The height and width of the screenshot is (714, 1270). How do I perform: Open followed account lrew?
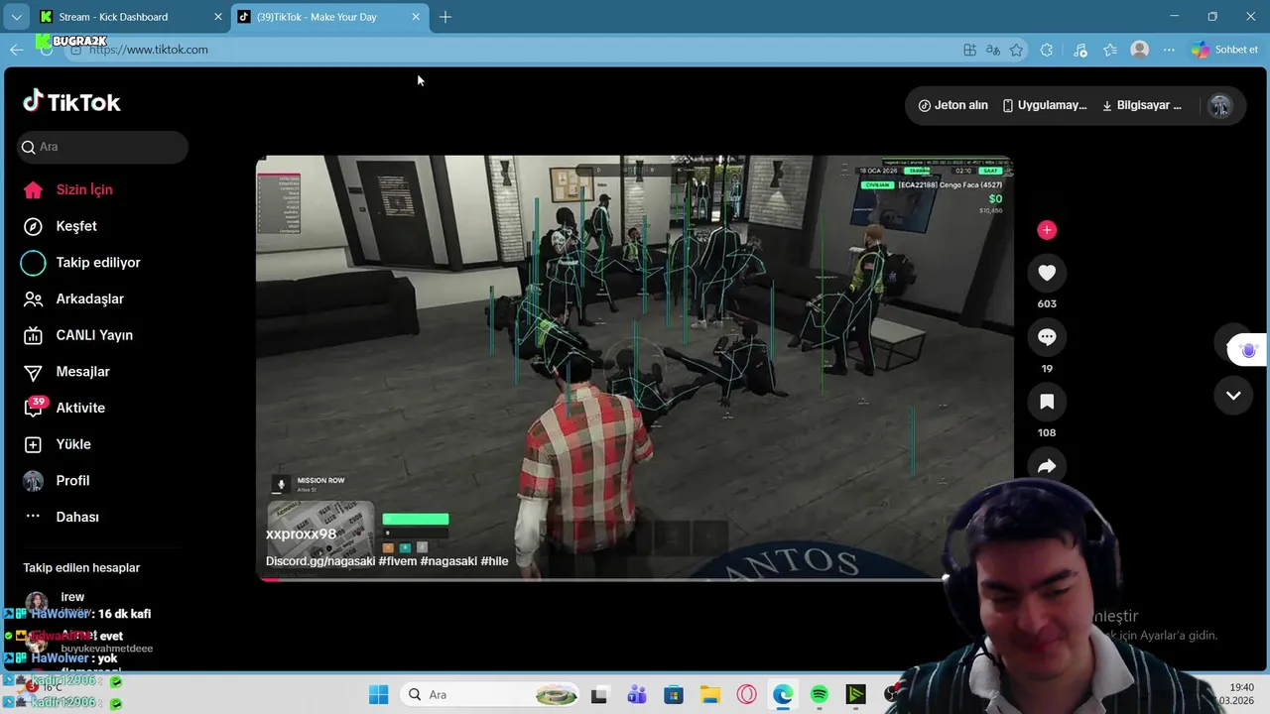(x=72, y=597)
